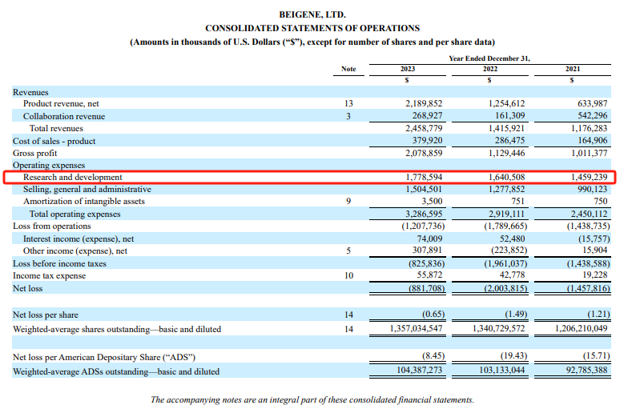Click total revenues value 1,415,921

click(507, 128)
